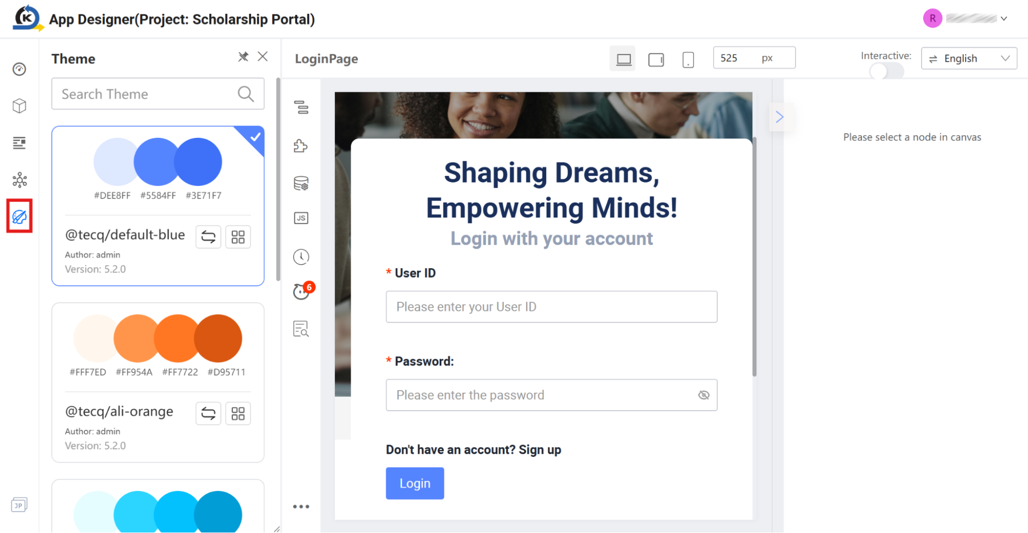Select the tecq/default-blue theme card
Image resolution: width=1028 pixels, height=533 pixels.
158,206
